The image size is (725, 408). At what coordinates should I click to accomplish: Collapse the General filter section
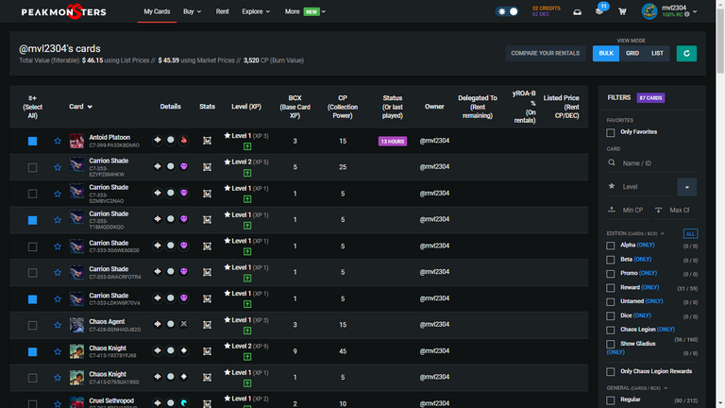pyautogui.click(x=666, y=388)
